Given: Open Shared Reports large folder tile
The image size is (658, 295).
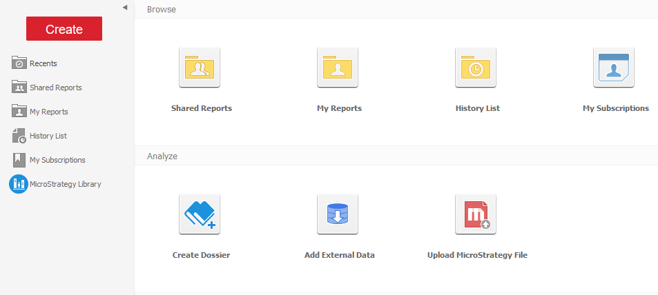Looking at the screenshot, I should tap(200, 67).
